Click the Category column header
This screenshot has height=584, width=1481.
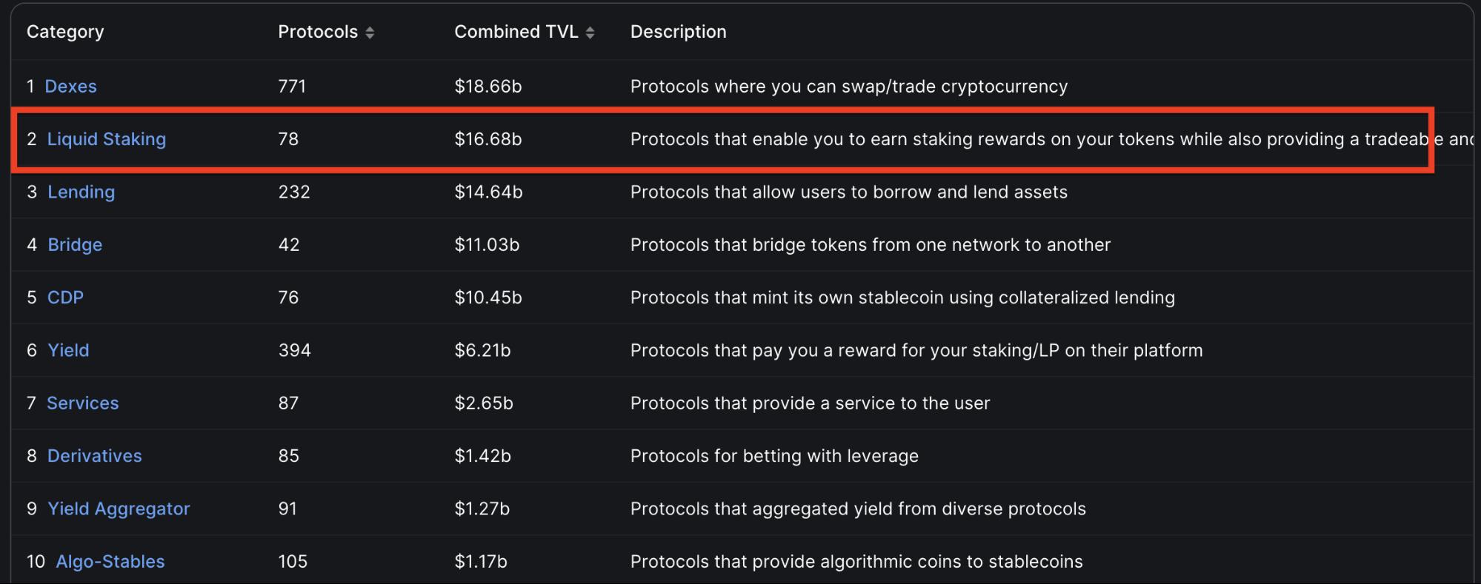(65, 32)
